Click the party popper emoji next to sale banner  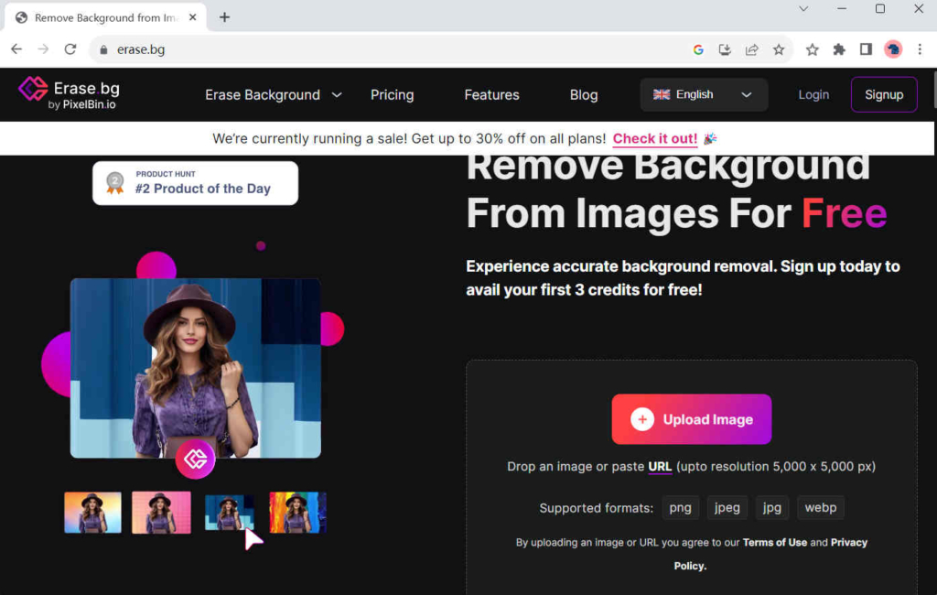tap(710, 138)
